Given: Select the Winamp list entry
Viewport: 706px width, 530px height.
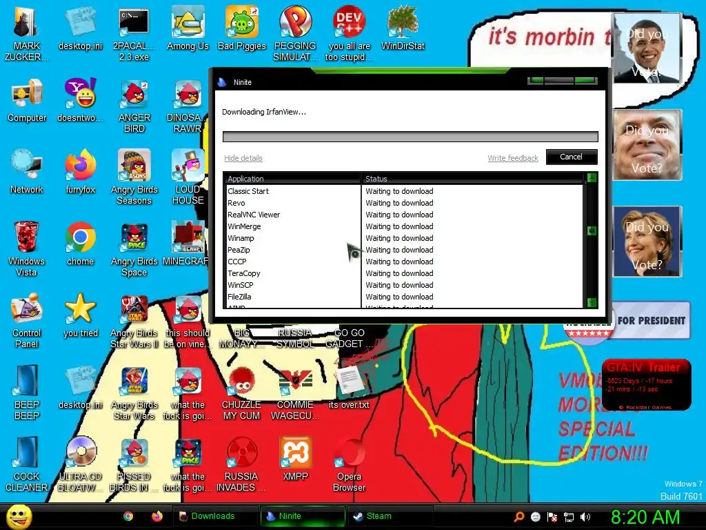Looking at the screenshot, I should [403, 238].
